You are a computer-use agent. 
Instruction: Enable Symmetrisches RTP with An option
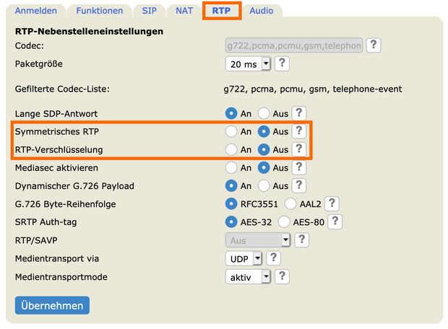[x=232, y=131]
